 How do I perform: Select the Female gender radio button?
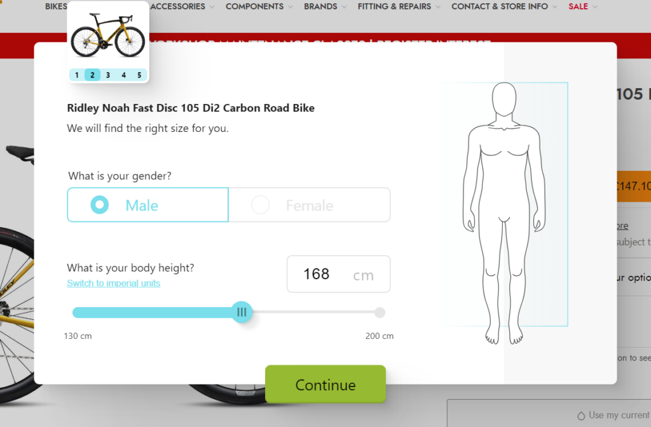pos(310,204)
